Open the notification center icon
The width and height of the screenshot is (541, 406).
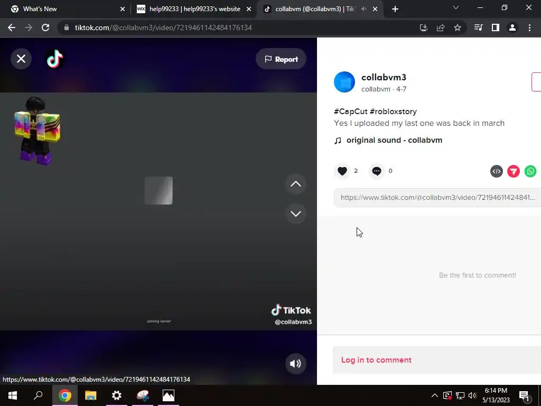pos(524,395)
